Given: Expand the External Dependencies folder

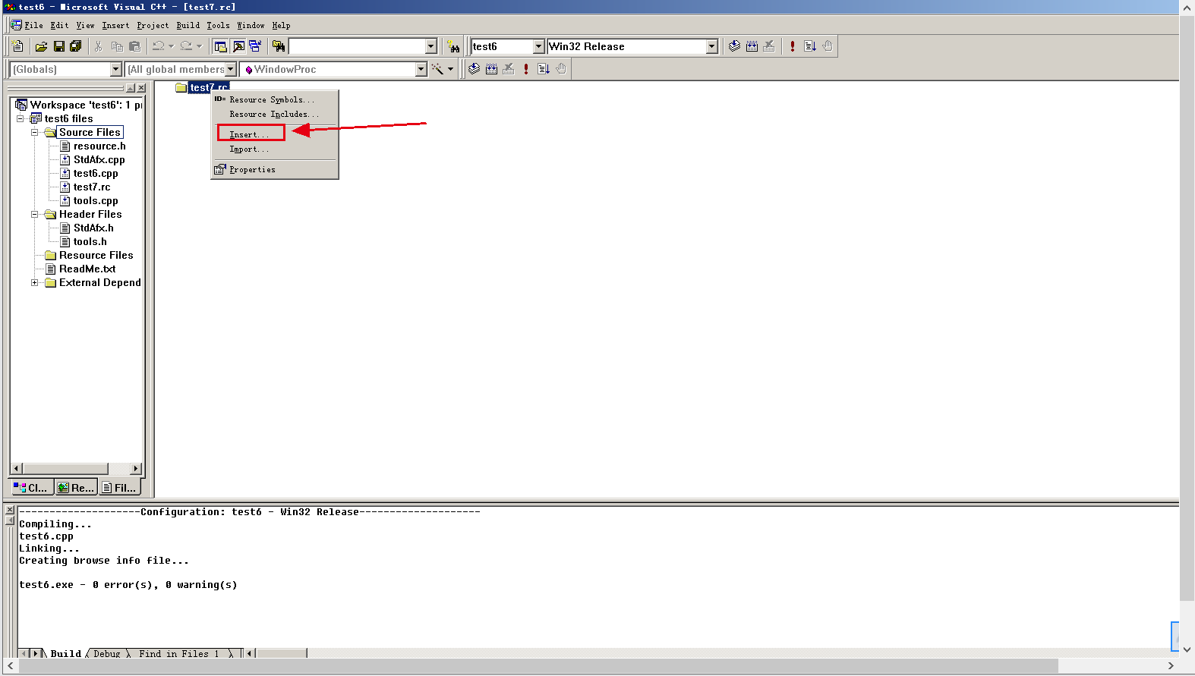Looking at the screenshot, I should pos(34,282).
